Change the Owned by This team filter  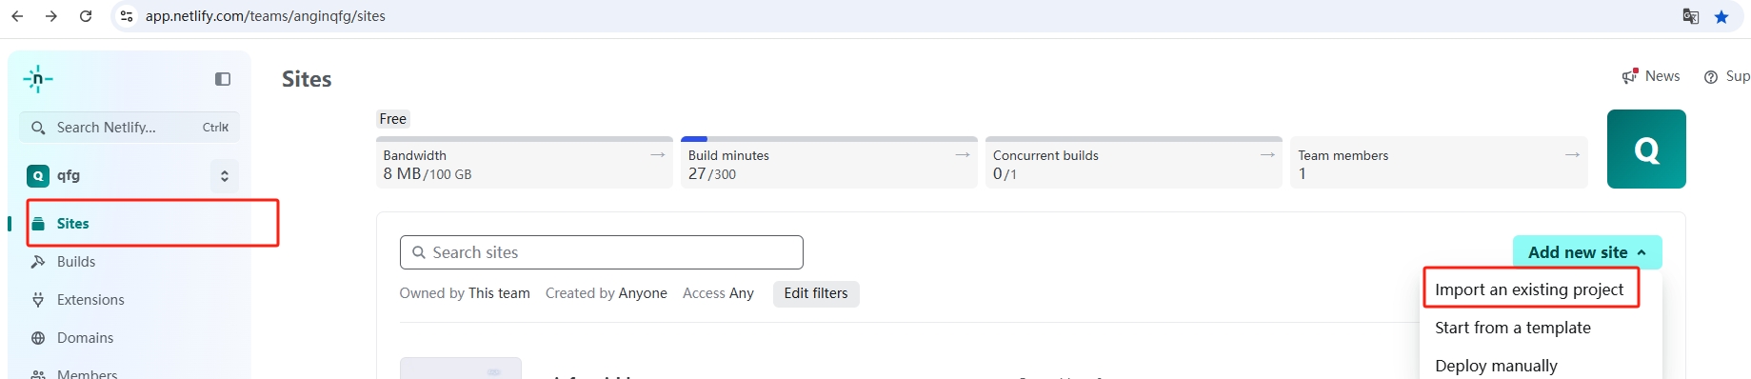[x=465, y=293]
